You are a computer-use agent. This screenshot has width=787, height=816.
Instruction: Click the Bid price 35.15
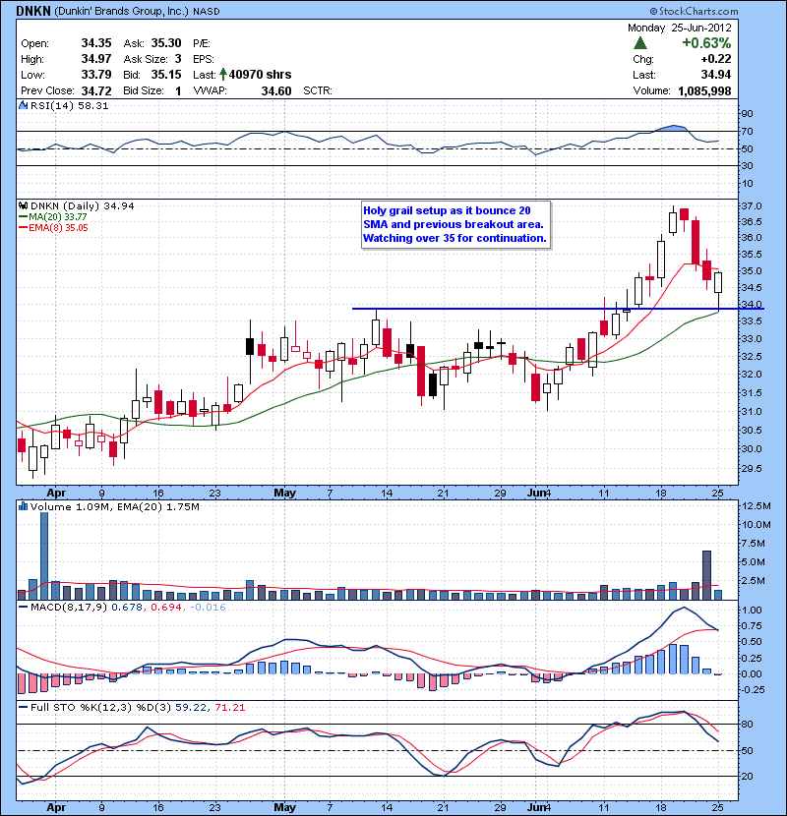(166, 75)
